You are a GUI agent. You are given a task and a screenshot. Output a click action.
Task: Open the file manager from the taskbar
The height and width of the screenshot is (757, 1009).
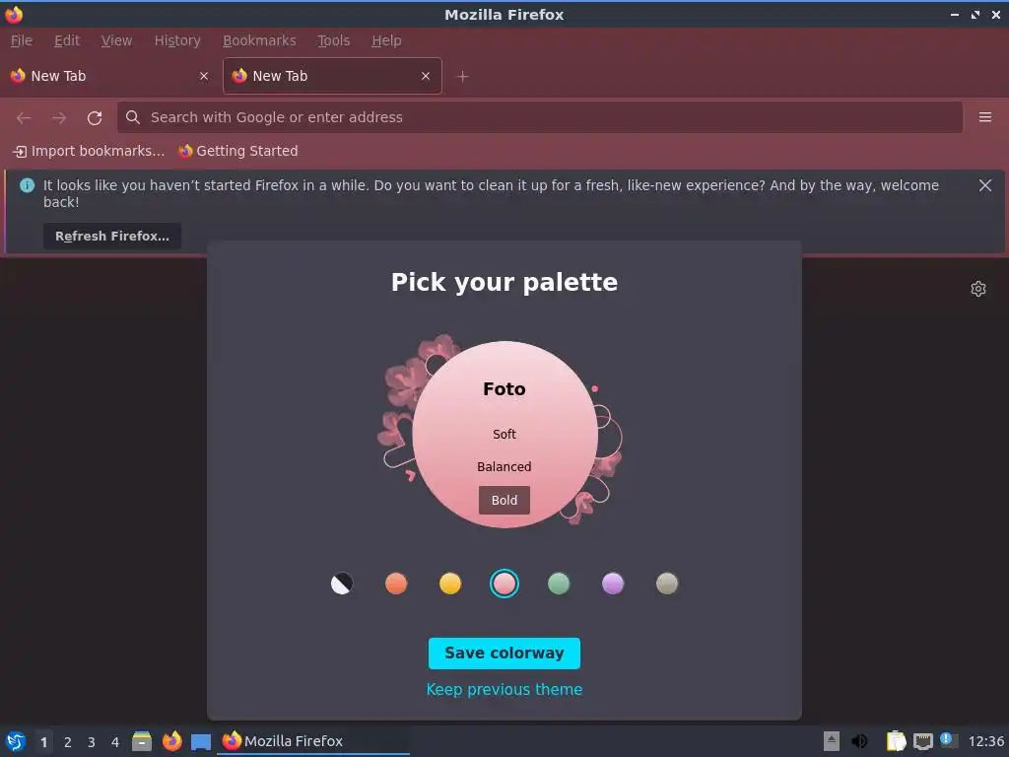[x=142, y=741]
